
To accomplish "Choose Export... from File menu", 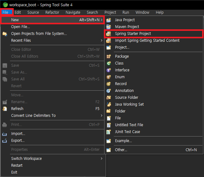I will pos(53,141).
